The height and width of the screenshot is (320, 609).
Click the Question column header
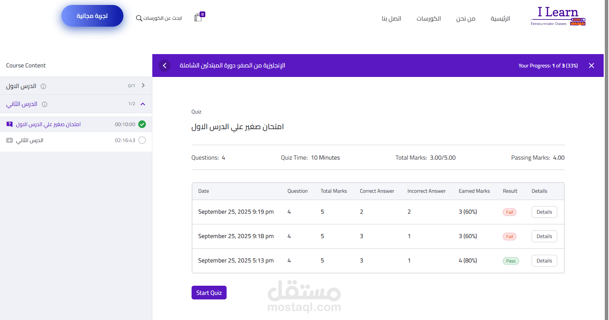pyautogui.click(x=297, y=191)
